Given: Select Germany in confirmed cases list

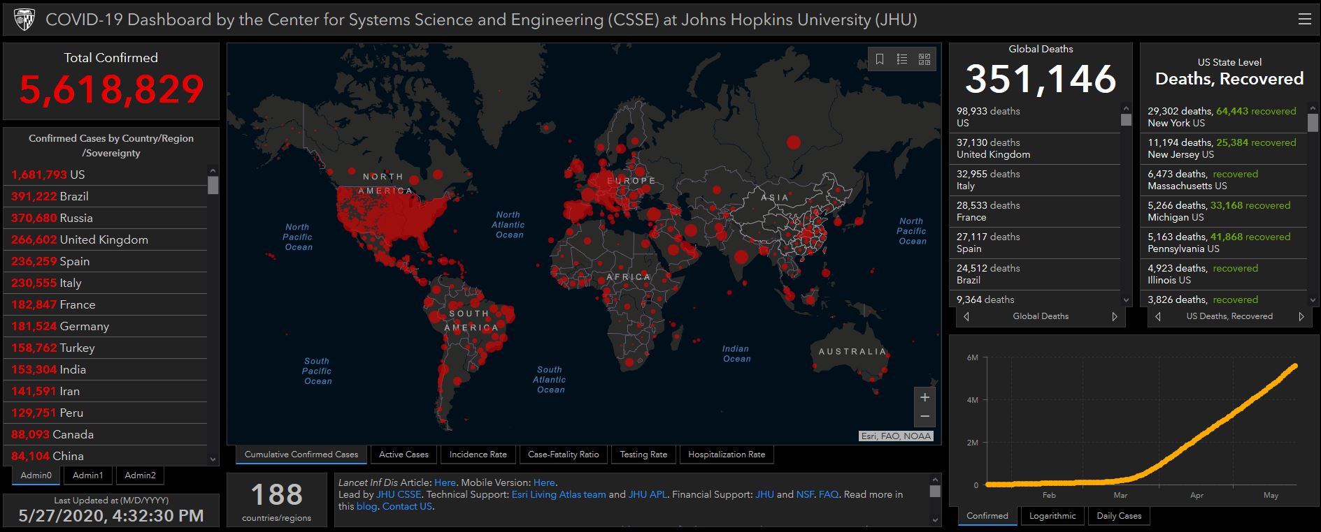Looking at the screenshot, I should [105, 326].
